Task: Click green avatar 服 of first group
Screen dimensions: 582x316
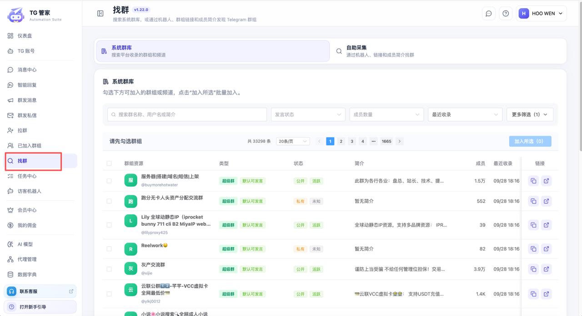Action: coord(130,180)
